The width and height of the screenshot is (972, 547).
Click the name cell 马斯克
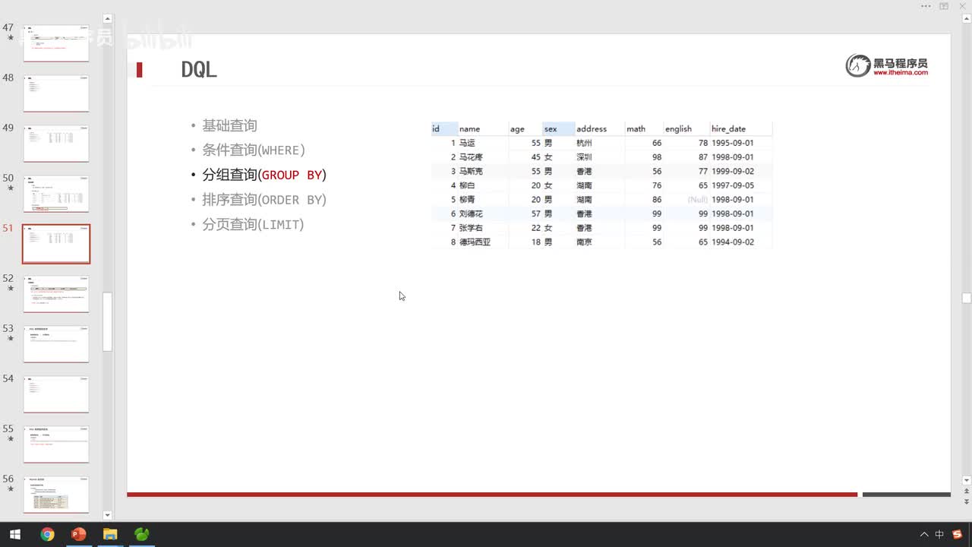pos(471,172)
